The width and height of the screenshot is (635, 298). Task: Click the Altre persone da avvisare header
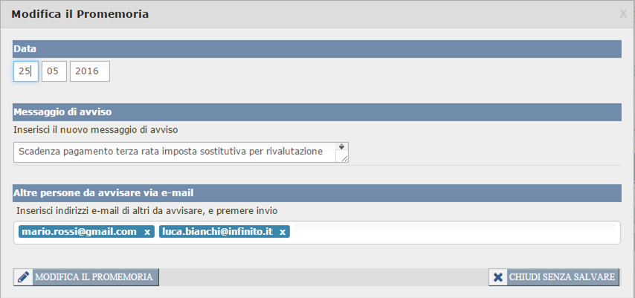(x=317, y=193)
